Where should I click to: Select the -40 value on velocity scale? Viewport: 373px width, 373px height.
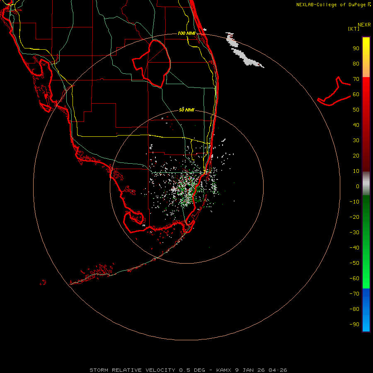[x=354, y=248]
